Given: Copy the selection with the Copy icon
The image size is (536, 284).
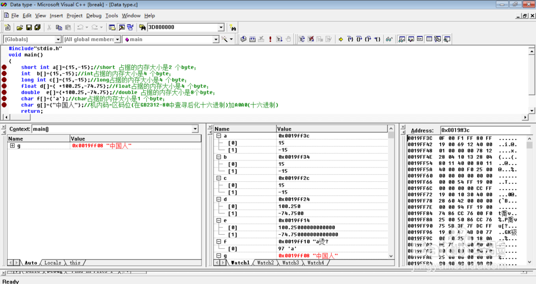Looking at the screenshot, I should coord(59,27).
